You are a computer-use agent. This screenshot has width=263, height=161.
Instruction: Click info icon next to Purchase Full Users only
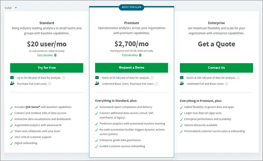50,84
